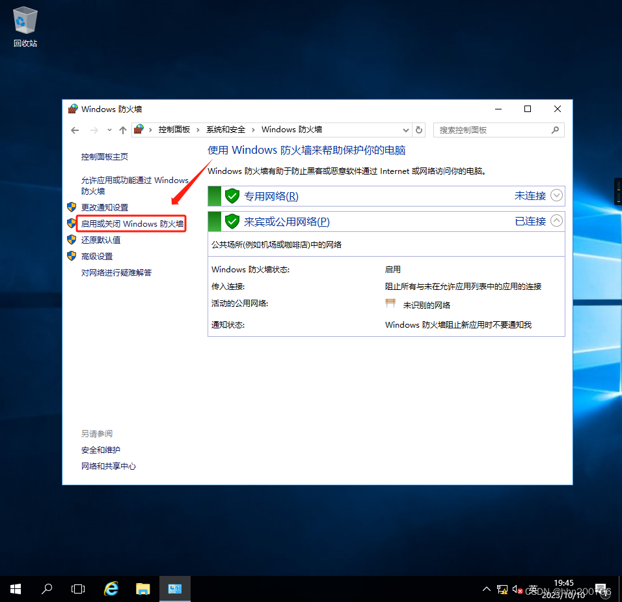Select 系统和安全 in the breadcrumb

pyautogui.click(x=226, y=130)
